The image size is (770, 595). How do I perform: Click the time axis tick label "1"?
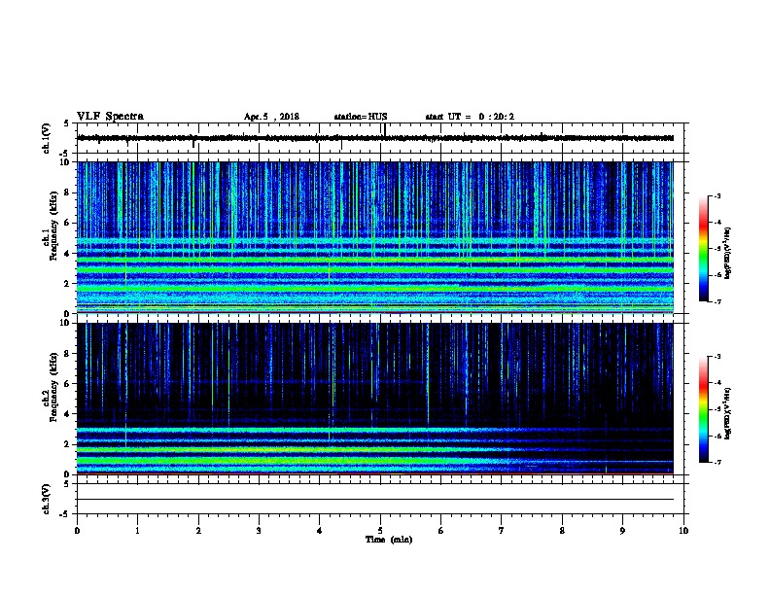[x=137, y=531]
